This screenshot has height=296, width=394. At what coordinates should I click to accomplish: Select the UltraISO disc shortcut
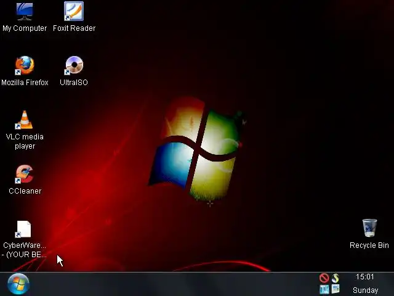click(74, 65)
